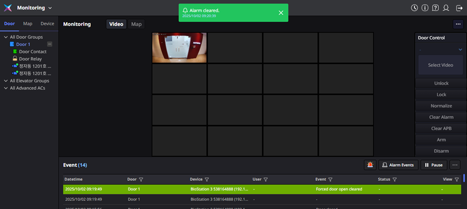Click the Clear Alarm button

(441, 117)
